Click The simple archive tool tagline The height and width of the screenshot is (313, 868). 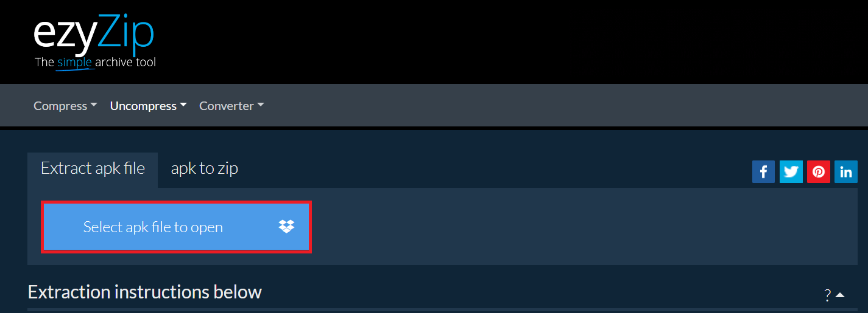click(x=95, y=62)
